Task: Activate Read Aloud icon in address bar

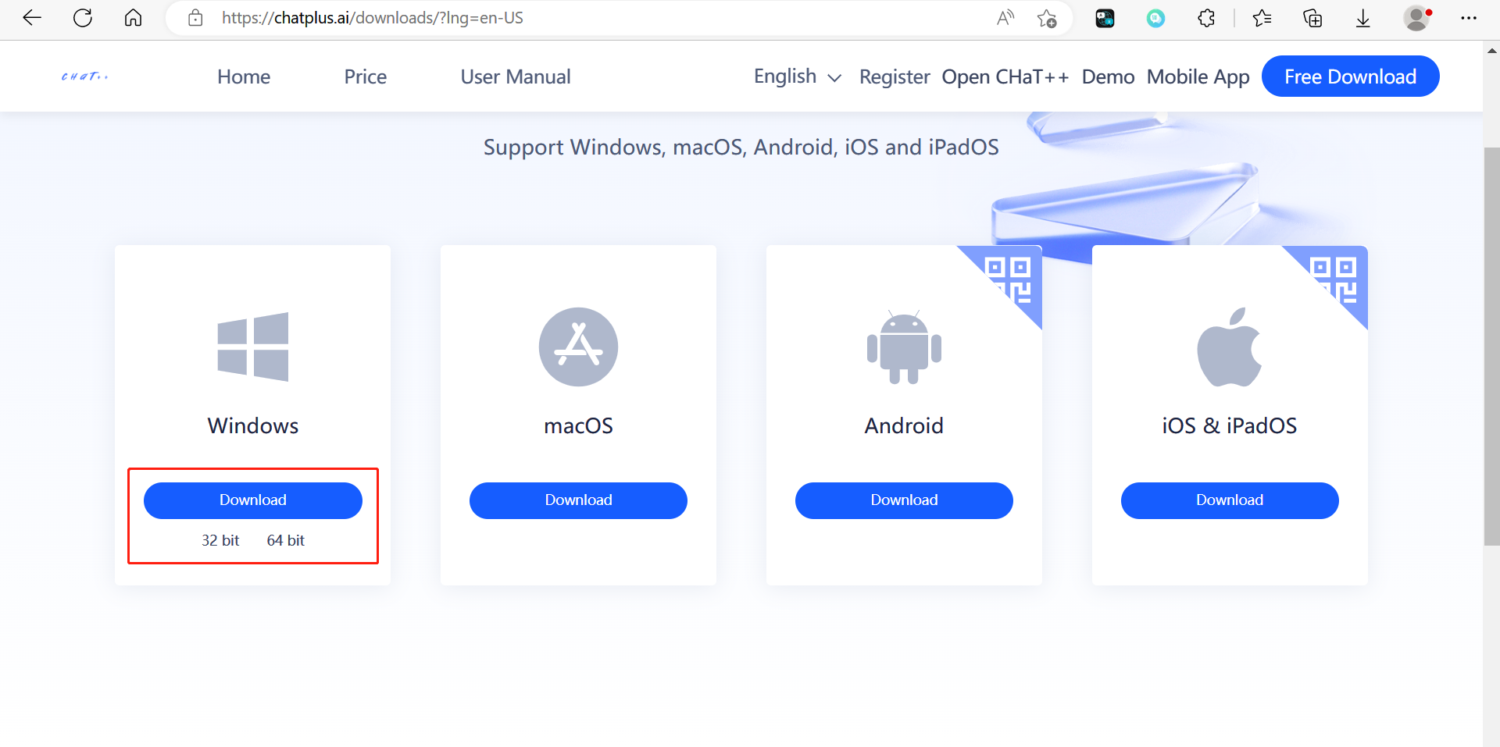Action: [x=1005, y=18]
